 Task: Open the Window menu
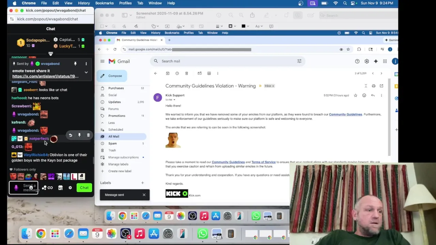pyautogui.click(x=155, y=3)
